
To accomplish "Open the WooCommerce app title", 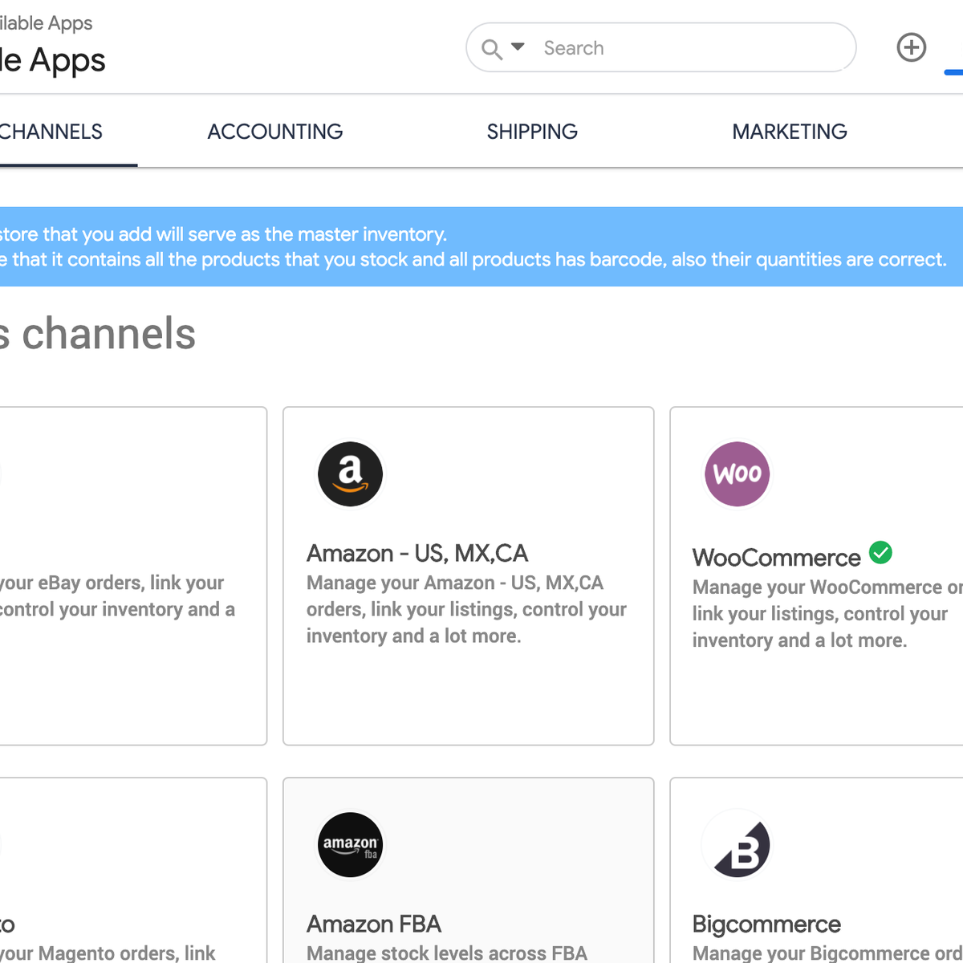I will click(x=776, y=558).
